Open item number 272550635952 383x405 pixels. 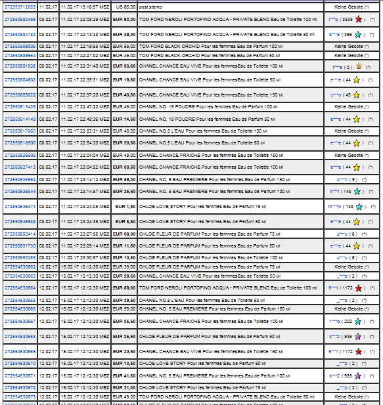tap(20, 179)
